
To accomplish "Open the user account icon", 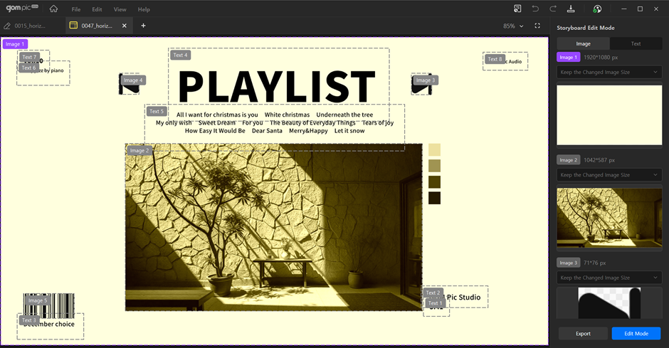I will pos(597,9).
